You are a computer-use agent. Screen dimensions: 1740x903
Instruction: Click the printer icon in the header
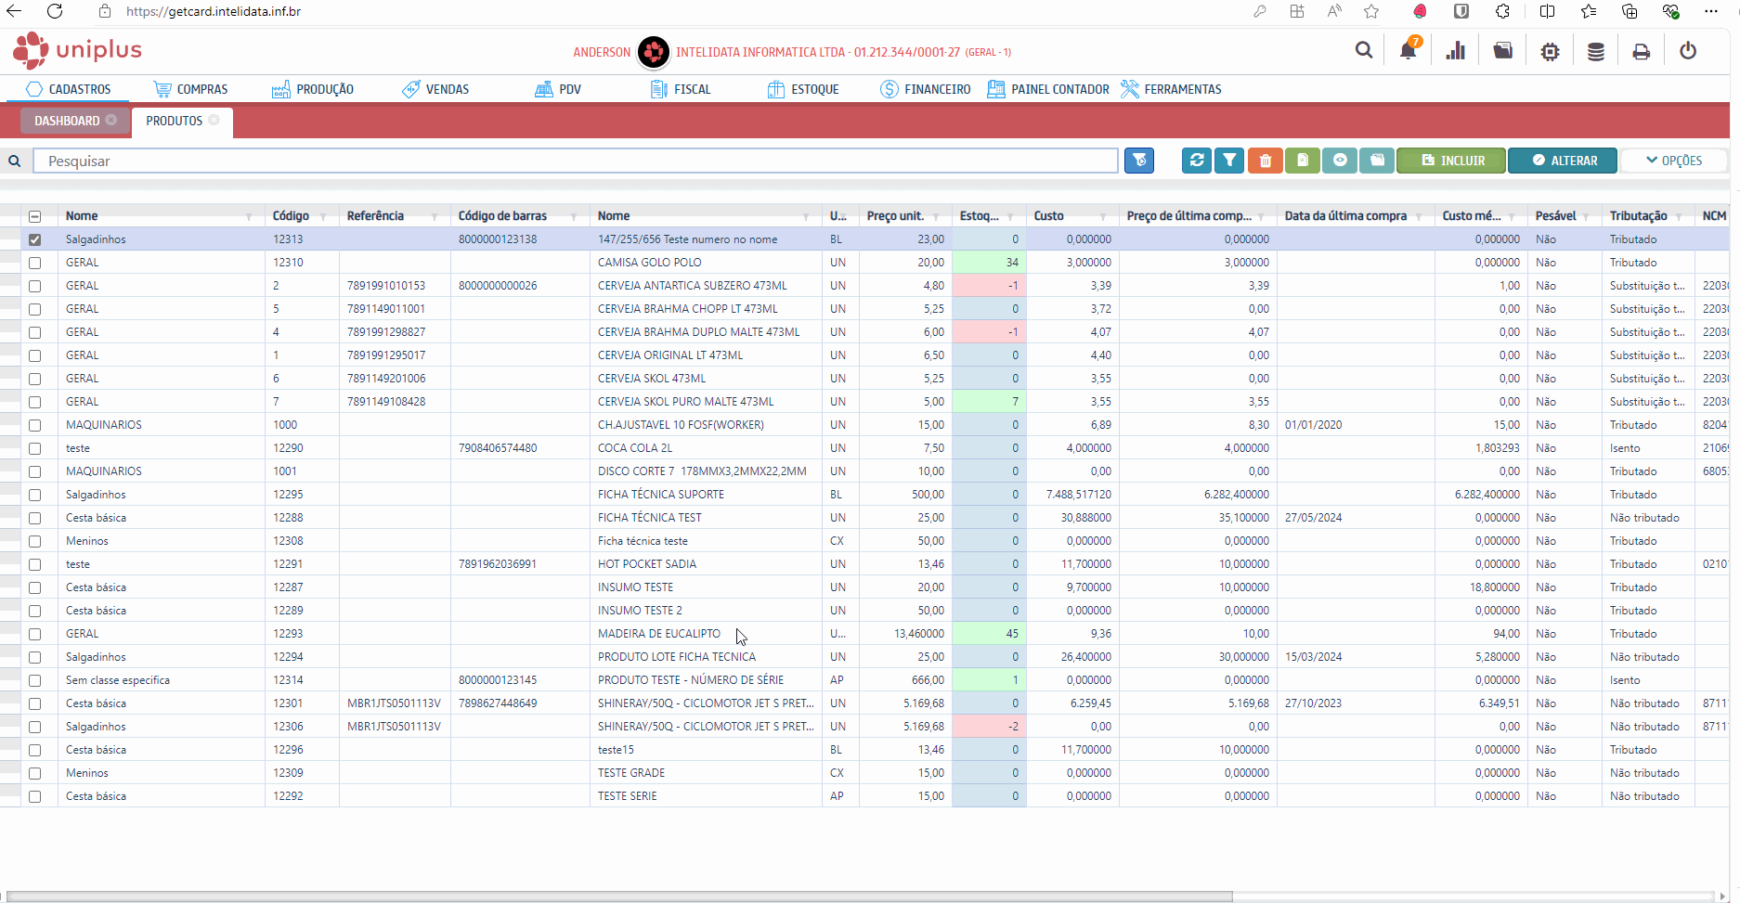(1641, 52)
